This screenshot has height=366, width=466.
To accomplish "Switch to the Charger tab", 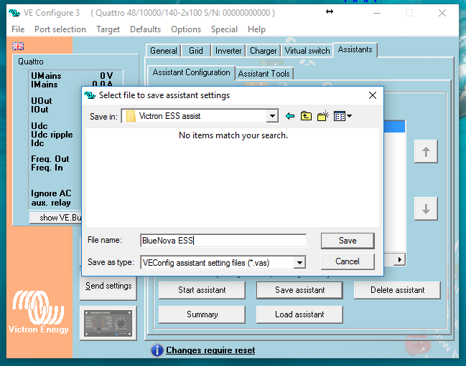I will tap(263, 51).
